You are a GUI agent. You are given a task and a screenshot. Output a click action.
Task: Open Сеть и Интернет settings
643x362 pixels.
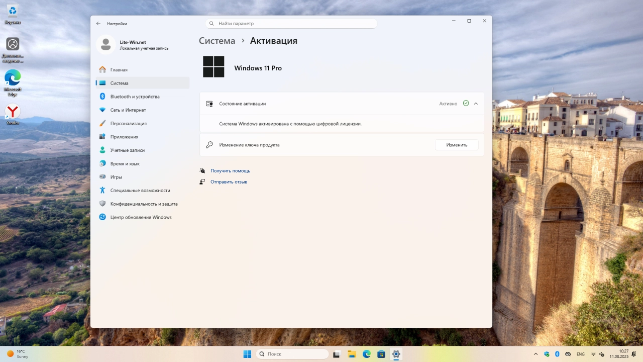[142, 110]
